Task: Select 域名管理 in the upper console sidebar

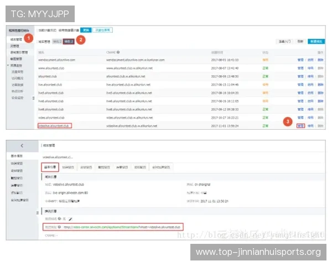Action: pyautogui.click(x=16, y=39)
